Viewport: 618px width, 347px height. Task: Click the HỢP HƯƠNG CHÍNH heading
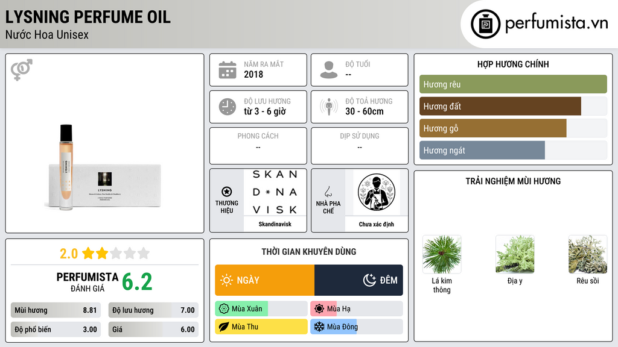513,64
